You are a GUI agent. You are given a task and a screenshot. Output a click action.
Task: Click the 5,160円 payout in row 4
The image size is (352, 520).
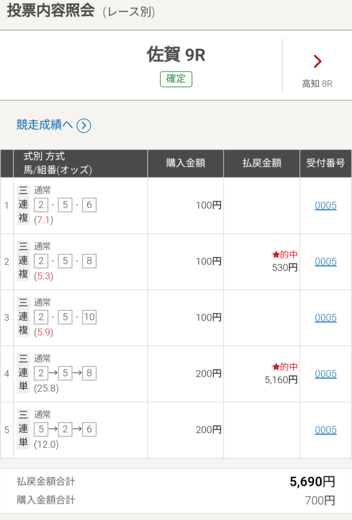pyautogui.click(x=281, y=379)
